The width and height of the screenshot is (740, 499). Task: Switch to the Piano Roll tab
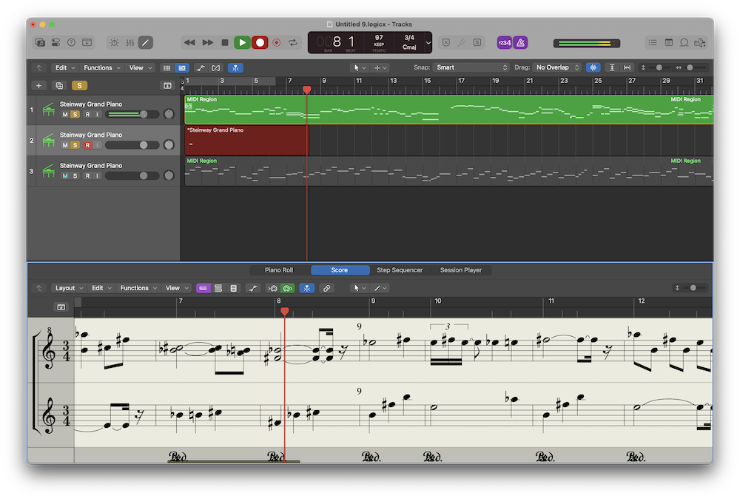point(279,270)
